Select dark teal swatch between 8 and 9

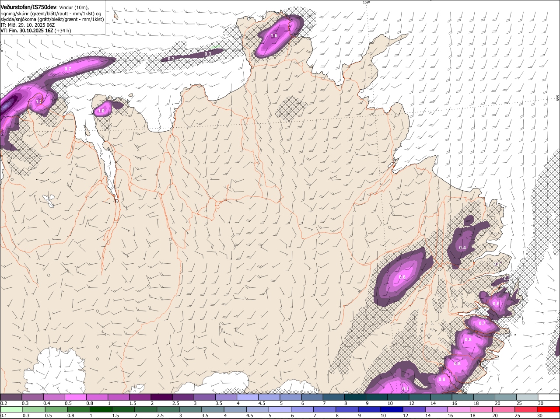[x=355, y=397]
